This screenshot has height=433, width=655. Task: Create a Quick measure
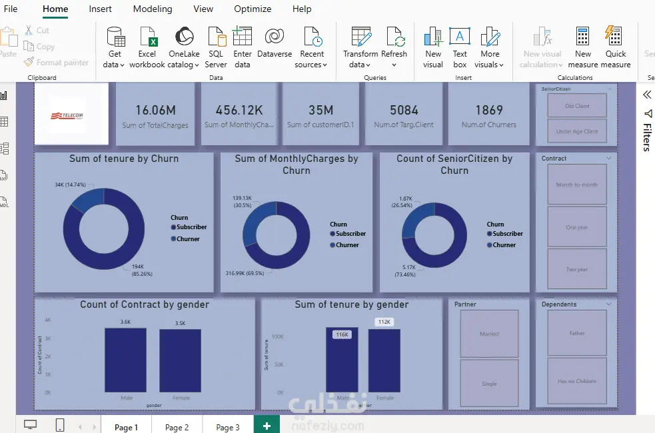(x=615, y=47)
